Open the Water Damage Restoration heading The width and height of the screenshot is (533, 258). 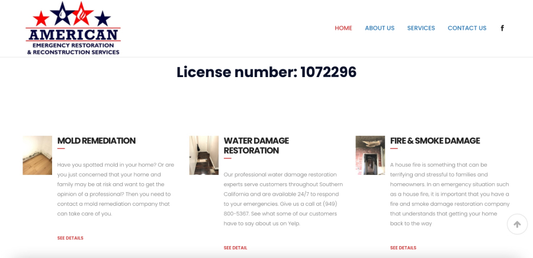click(256, 145)
